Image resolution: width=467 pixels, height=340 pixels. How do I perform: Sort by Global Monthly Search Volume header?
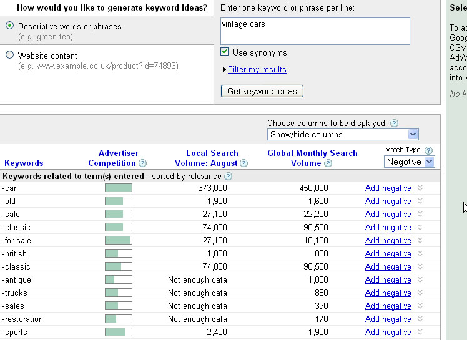coord(312,158)
